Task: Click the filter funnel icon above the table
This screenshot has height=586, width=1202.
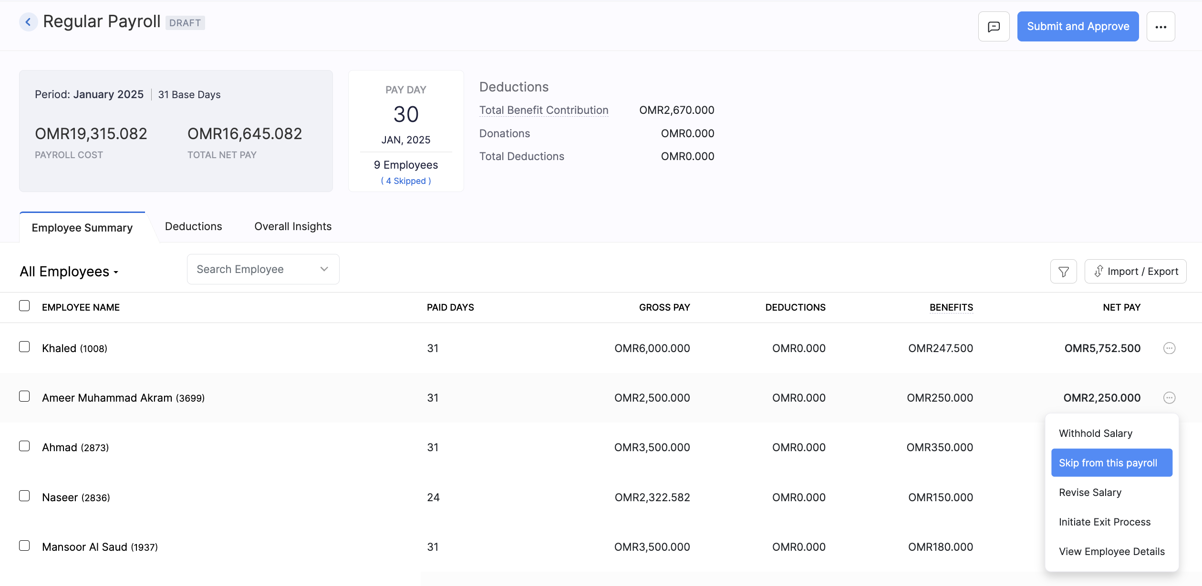Action: [x=1063, y=271]
